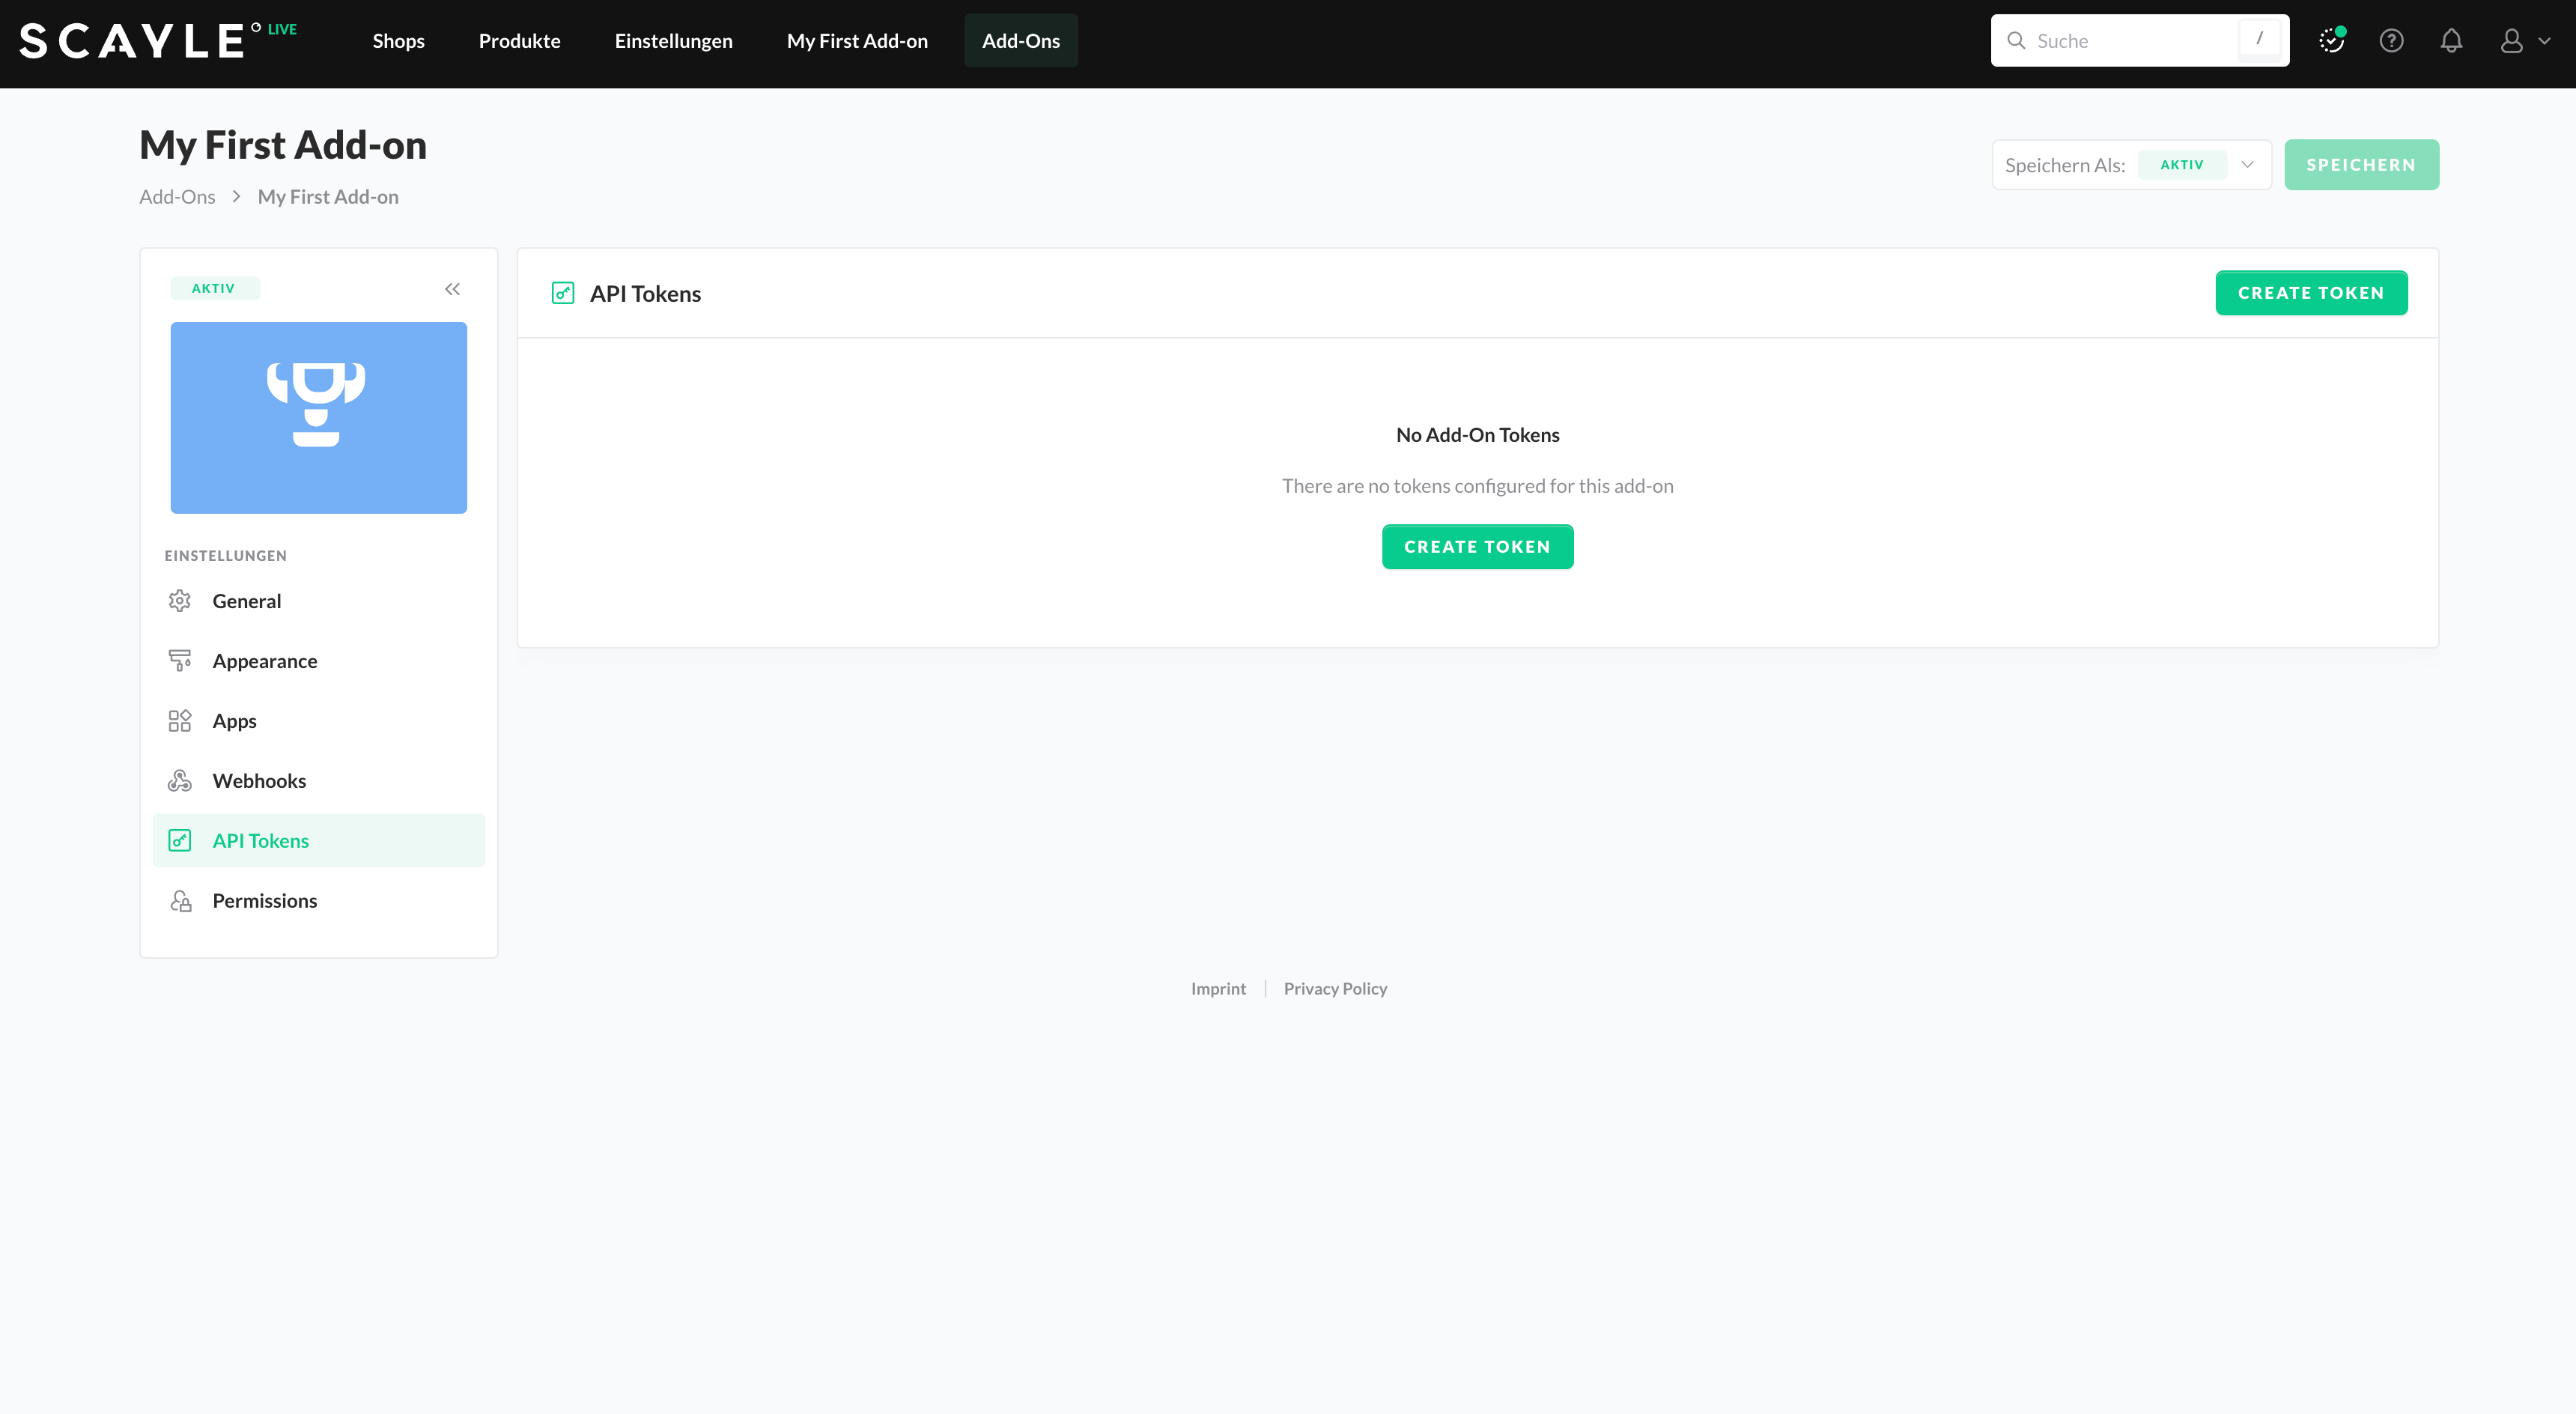This screenshot has width=2576, height=1414.
Task: Click the General gear icon in sidebar
Action: tap(179, 601)
